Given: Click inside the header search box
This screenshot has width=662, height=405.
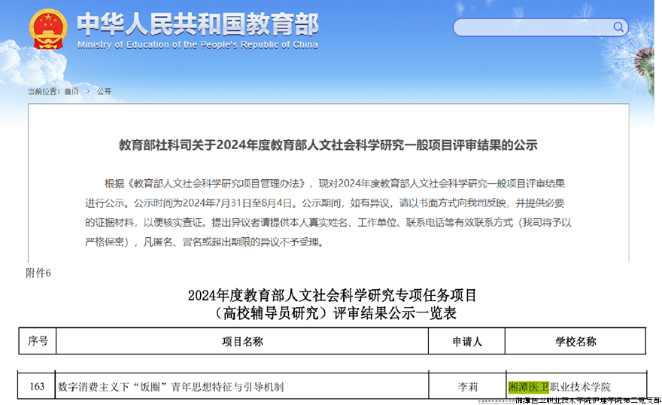Looking at the screenshot, I should tap(534, 28).
